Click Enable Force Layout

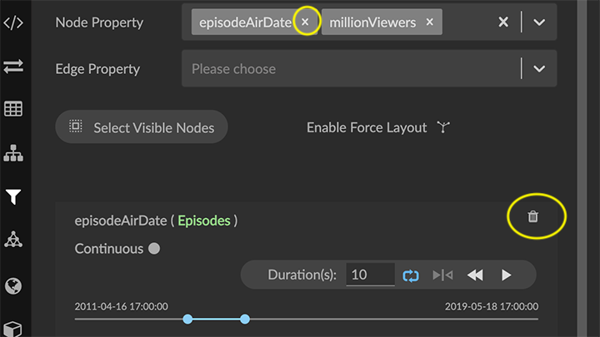(378, 127)
